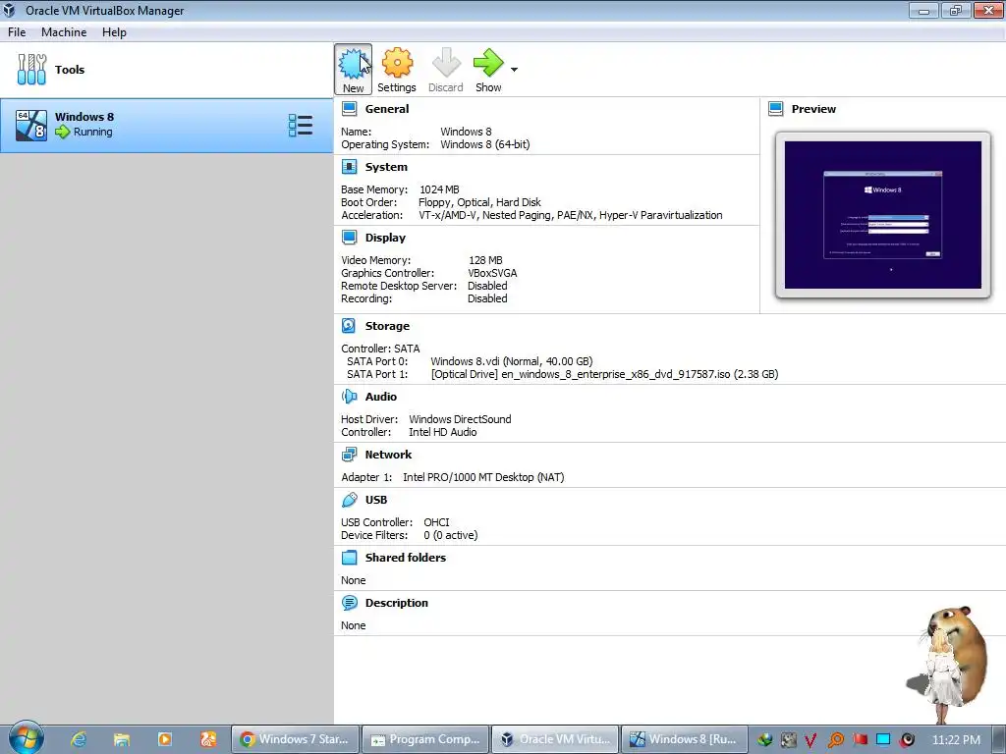Open the Machine menu
The image size is (1006, 754).
[x=64, y=32]
